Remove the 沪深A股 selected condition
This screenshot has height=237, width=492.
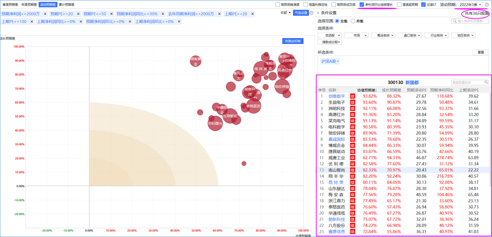pos(338,61)
